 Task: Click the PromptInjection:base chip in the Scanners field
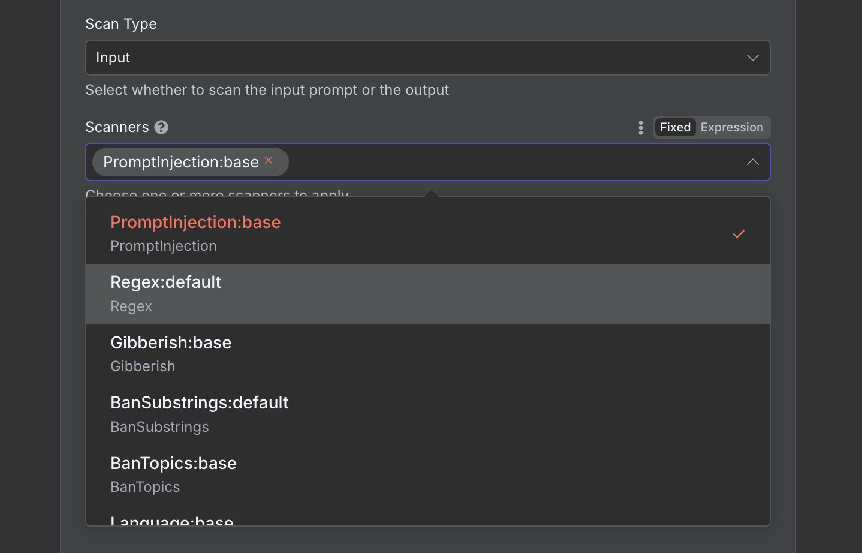tap(180, 162)
